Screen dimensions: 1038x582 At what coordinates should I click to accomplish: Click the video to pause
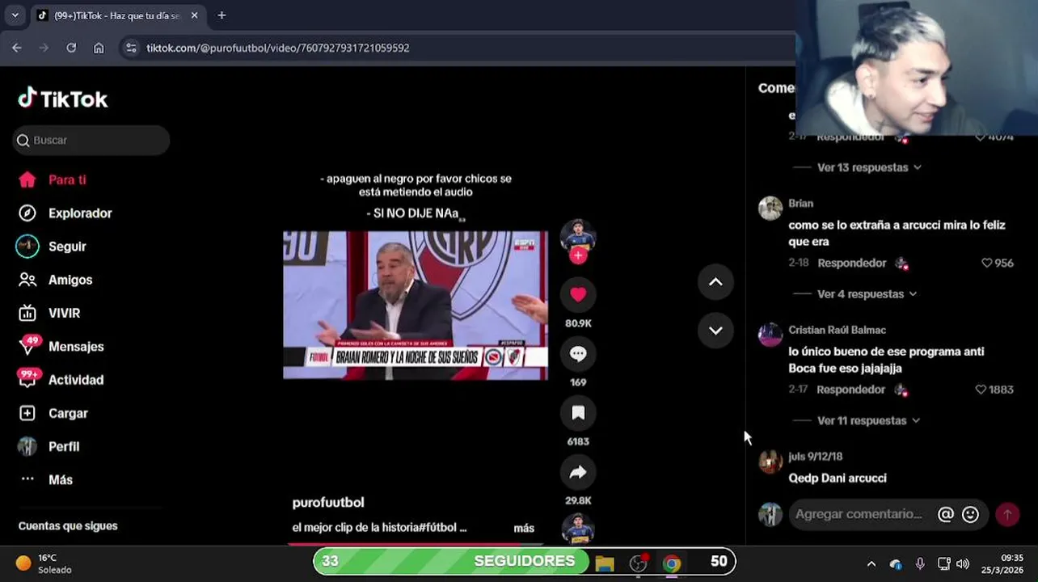click(x=416, y=305)
